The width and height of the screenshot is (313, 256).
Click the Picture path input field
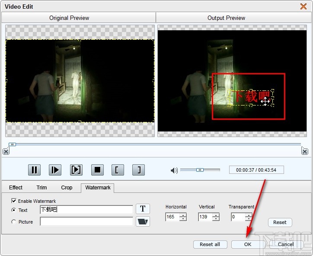[86, 221]
